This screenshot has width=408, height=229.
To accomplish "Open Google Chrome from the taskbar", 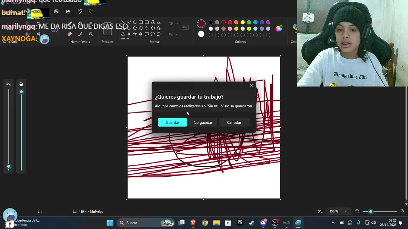I will 205,223.
